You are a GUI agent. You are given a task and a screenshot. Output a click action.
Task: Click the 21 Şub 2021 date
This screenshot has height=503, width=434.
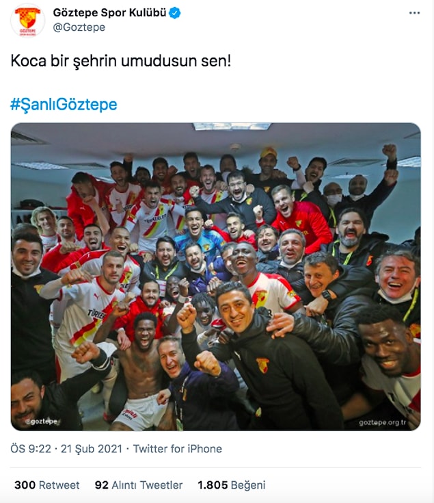click(92, 448)
